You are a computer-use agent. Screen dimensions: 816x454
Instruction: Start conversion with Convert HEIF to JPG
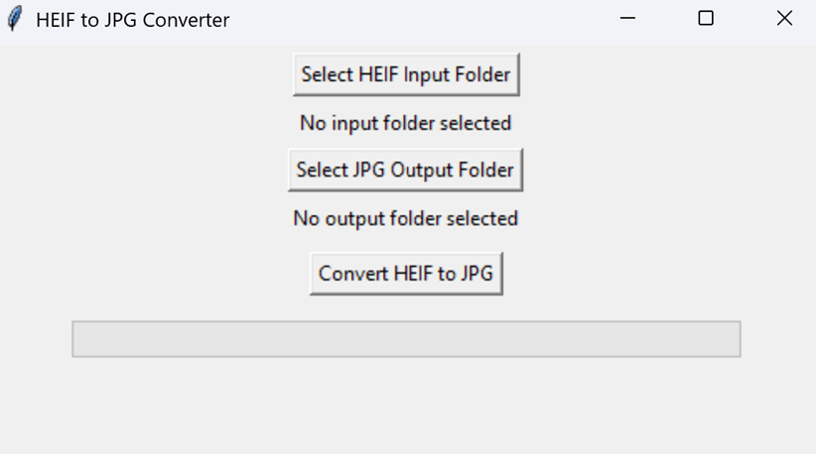406,274
